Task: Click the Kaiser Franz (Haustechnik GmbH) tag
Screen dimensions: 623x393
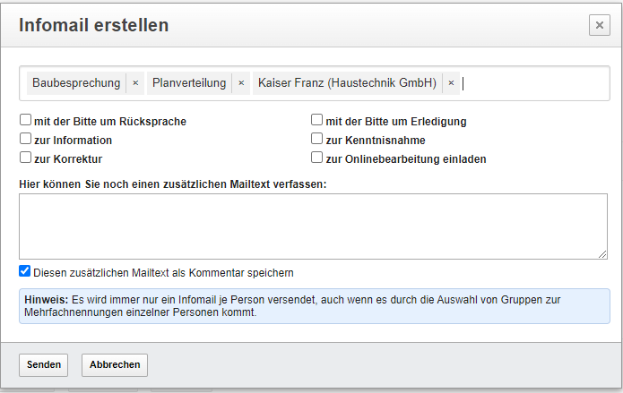Action: 347,83
